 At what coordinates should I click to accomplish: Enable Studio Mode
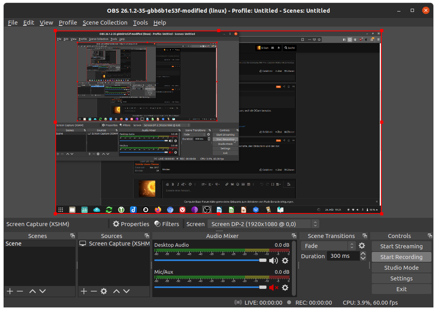(x=401, y=267)
